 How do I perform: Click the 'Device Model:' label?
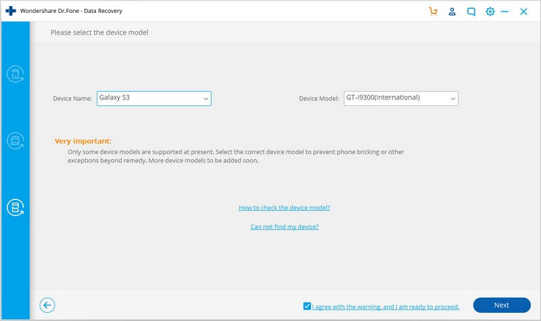point(319,99)
